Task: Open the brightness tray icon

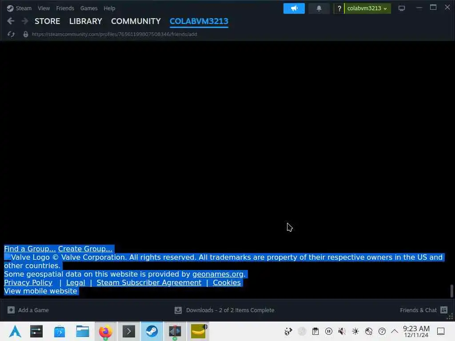Action: 355,331
